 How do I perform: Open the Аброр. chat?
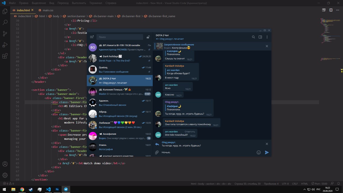coord(120,114)
